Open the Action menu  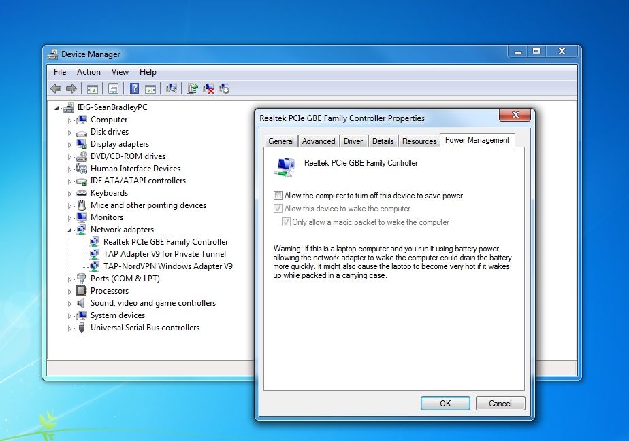(x=88, y=71)
